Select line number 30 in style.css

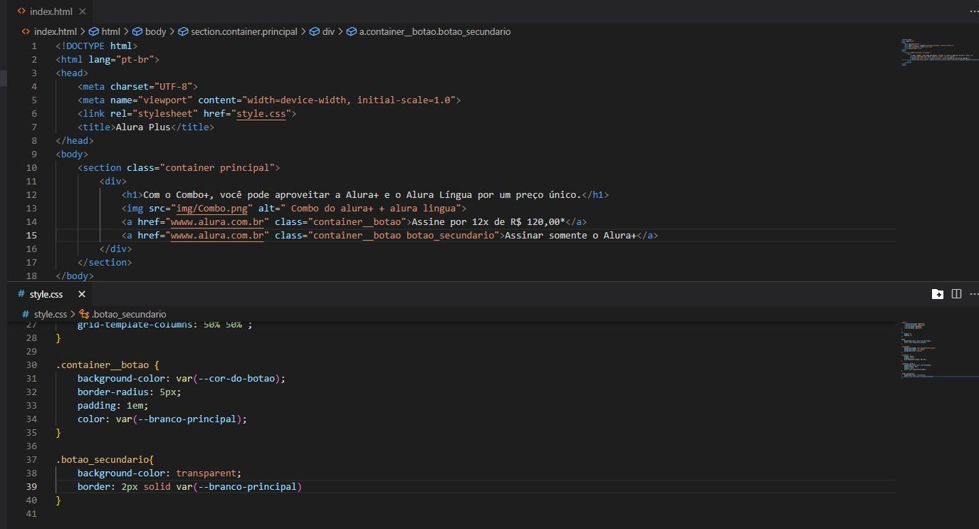(31, 365)
